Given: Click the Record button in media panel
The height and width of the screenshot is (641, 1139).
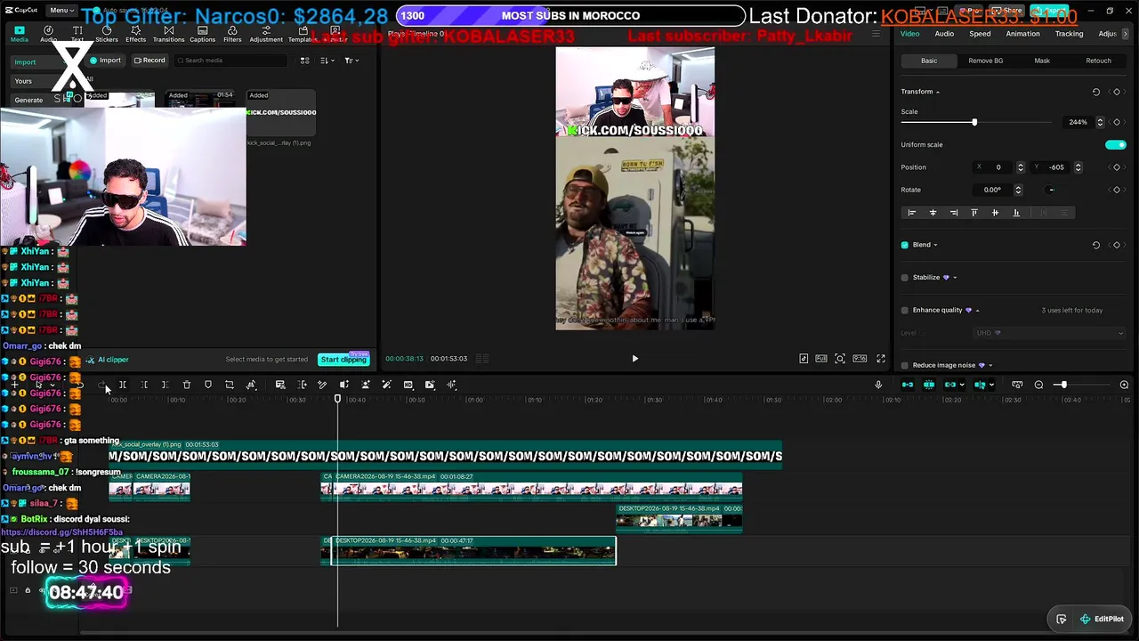Looking at the screenshot, I should point(149,61).
